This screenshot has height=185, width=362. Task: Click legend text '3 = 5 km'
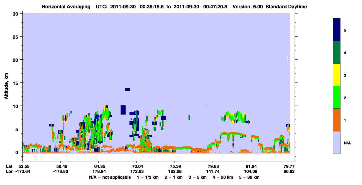[197, 177]
